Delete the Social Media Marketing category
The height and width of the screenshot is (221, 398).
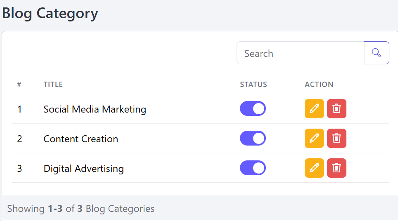pyautogui.click(x=336, y=109)
